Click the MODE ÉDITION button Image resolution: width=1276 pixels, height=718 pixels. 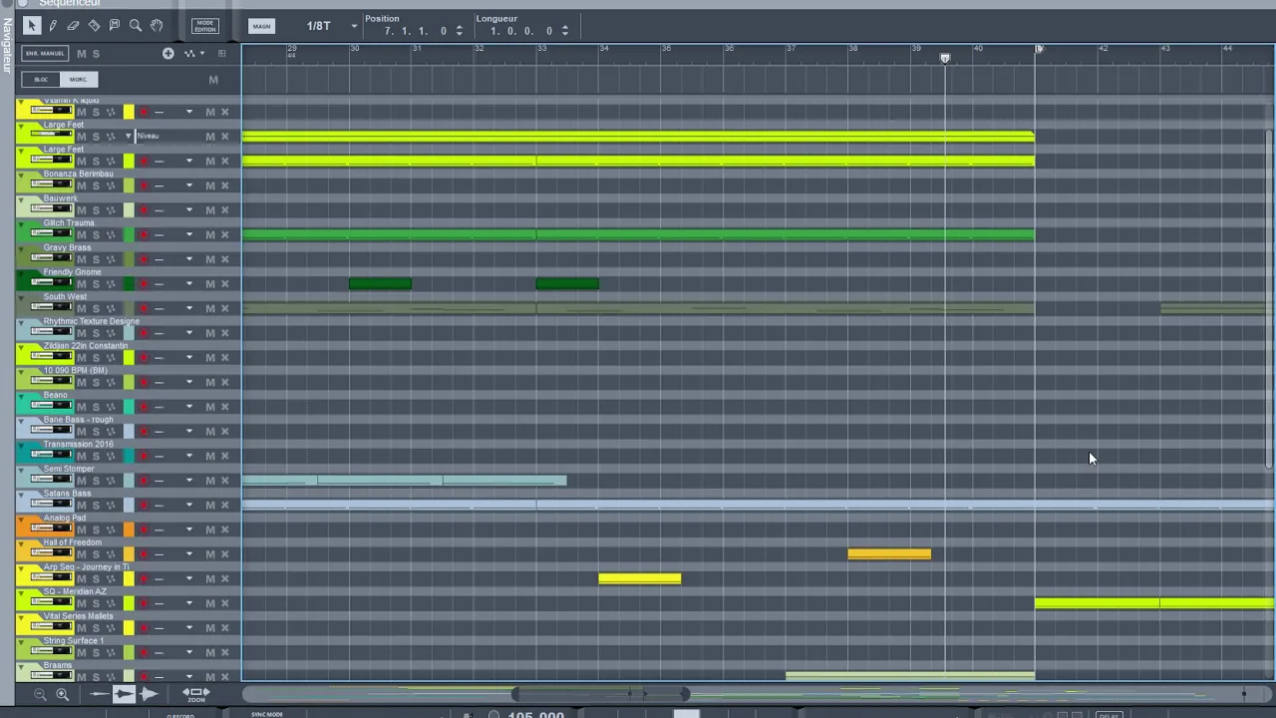[205, 25]
